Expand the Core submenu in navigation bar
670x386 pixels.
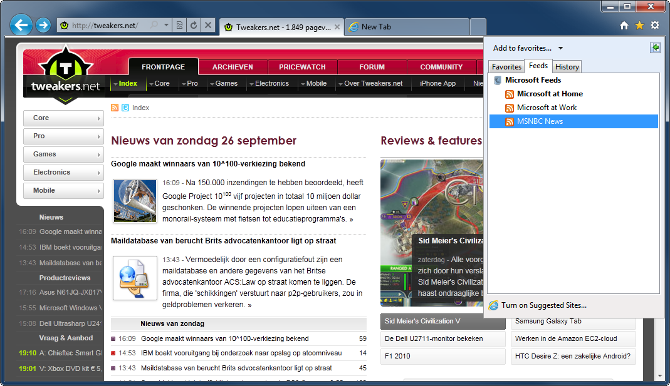[x=159, y=84]
